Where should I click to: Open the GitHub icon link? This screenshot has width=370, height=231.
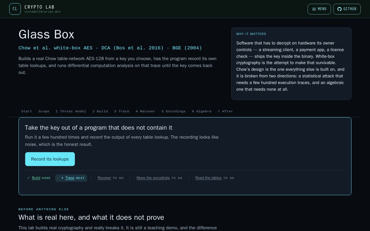[347, 9]
